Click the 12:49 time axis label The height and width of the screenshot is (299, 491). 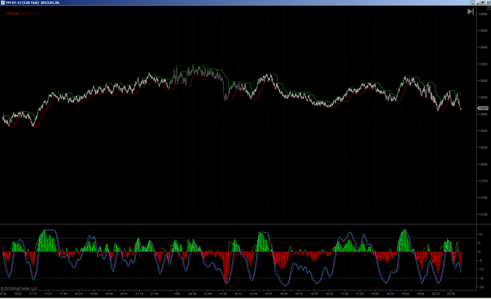click(x=208, y=294)
